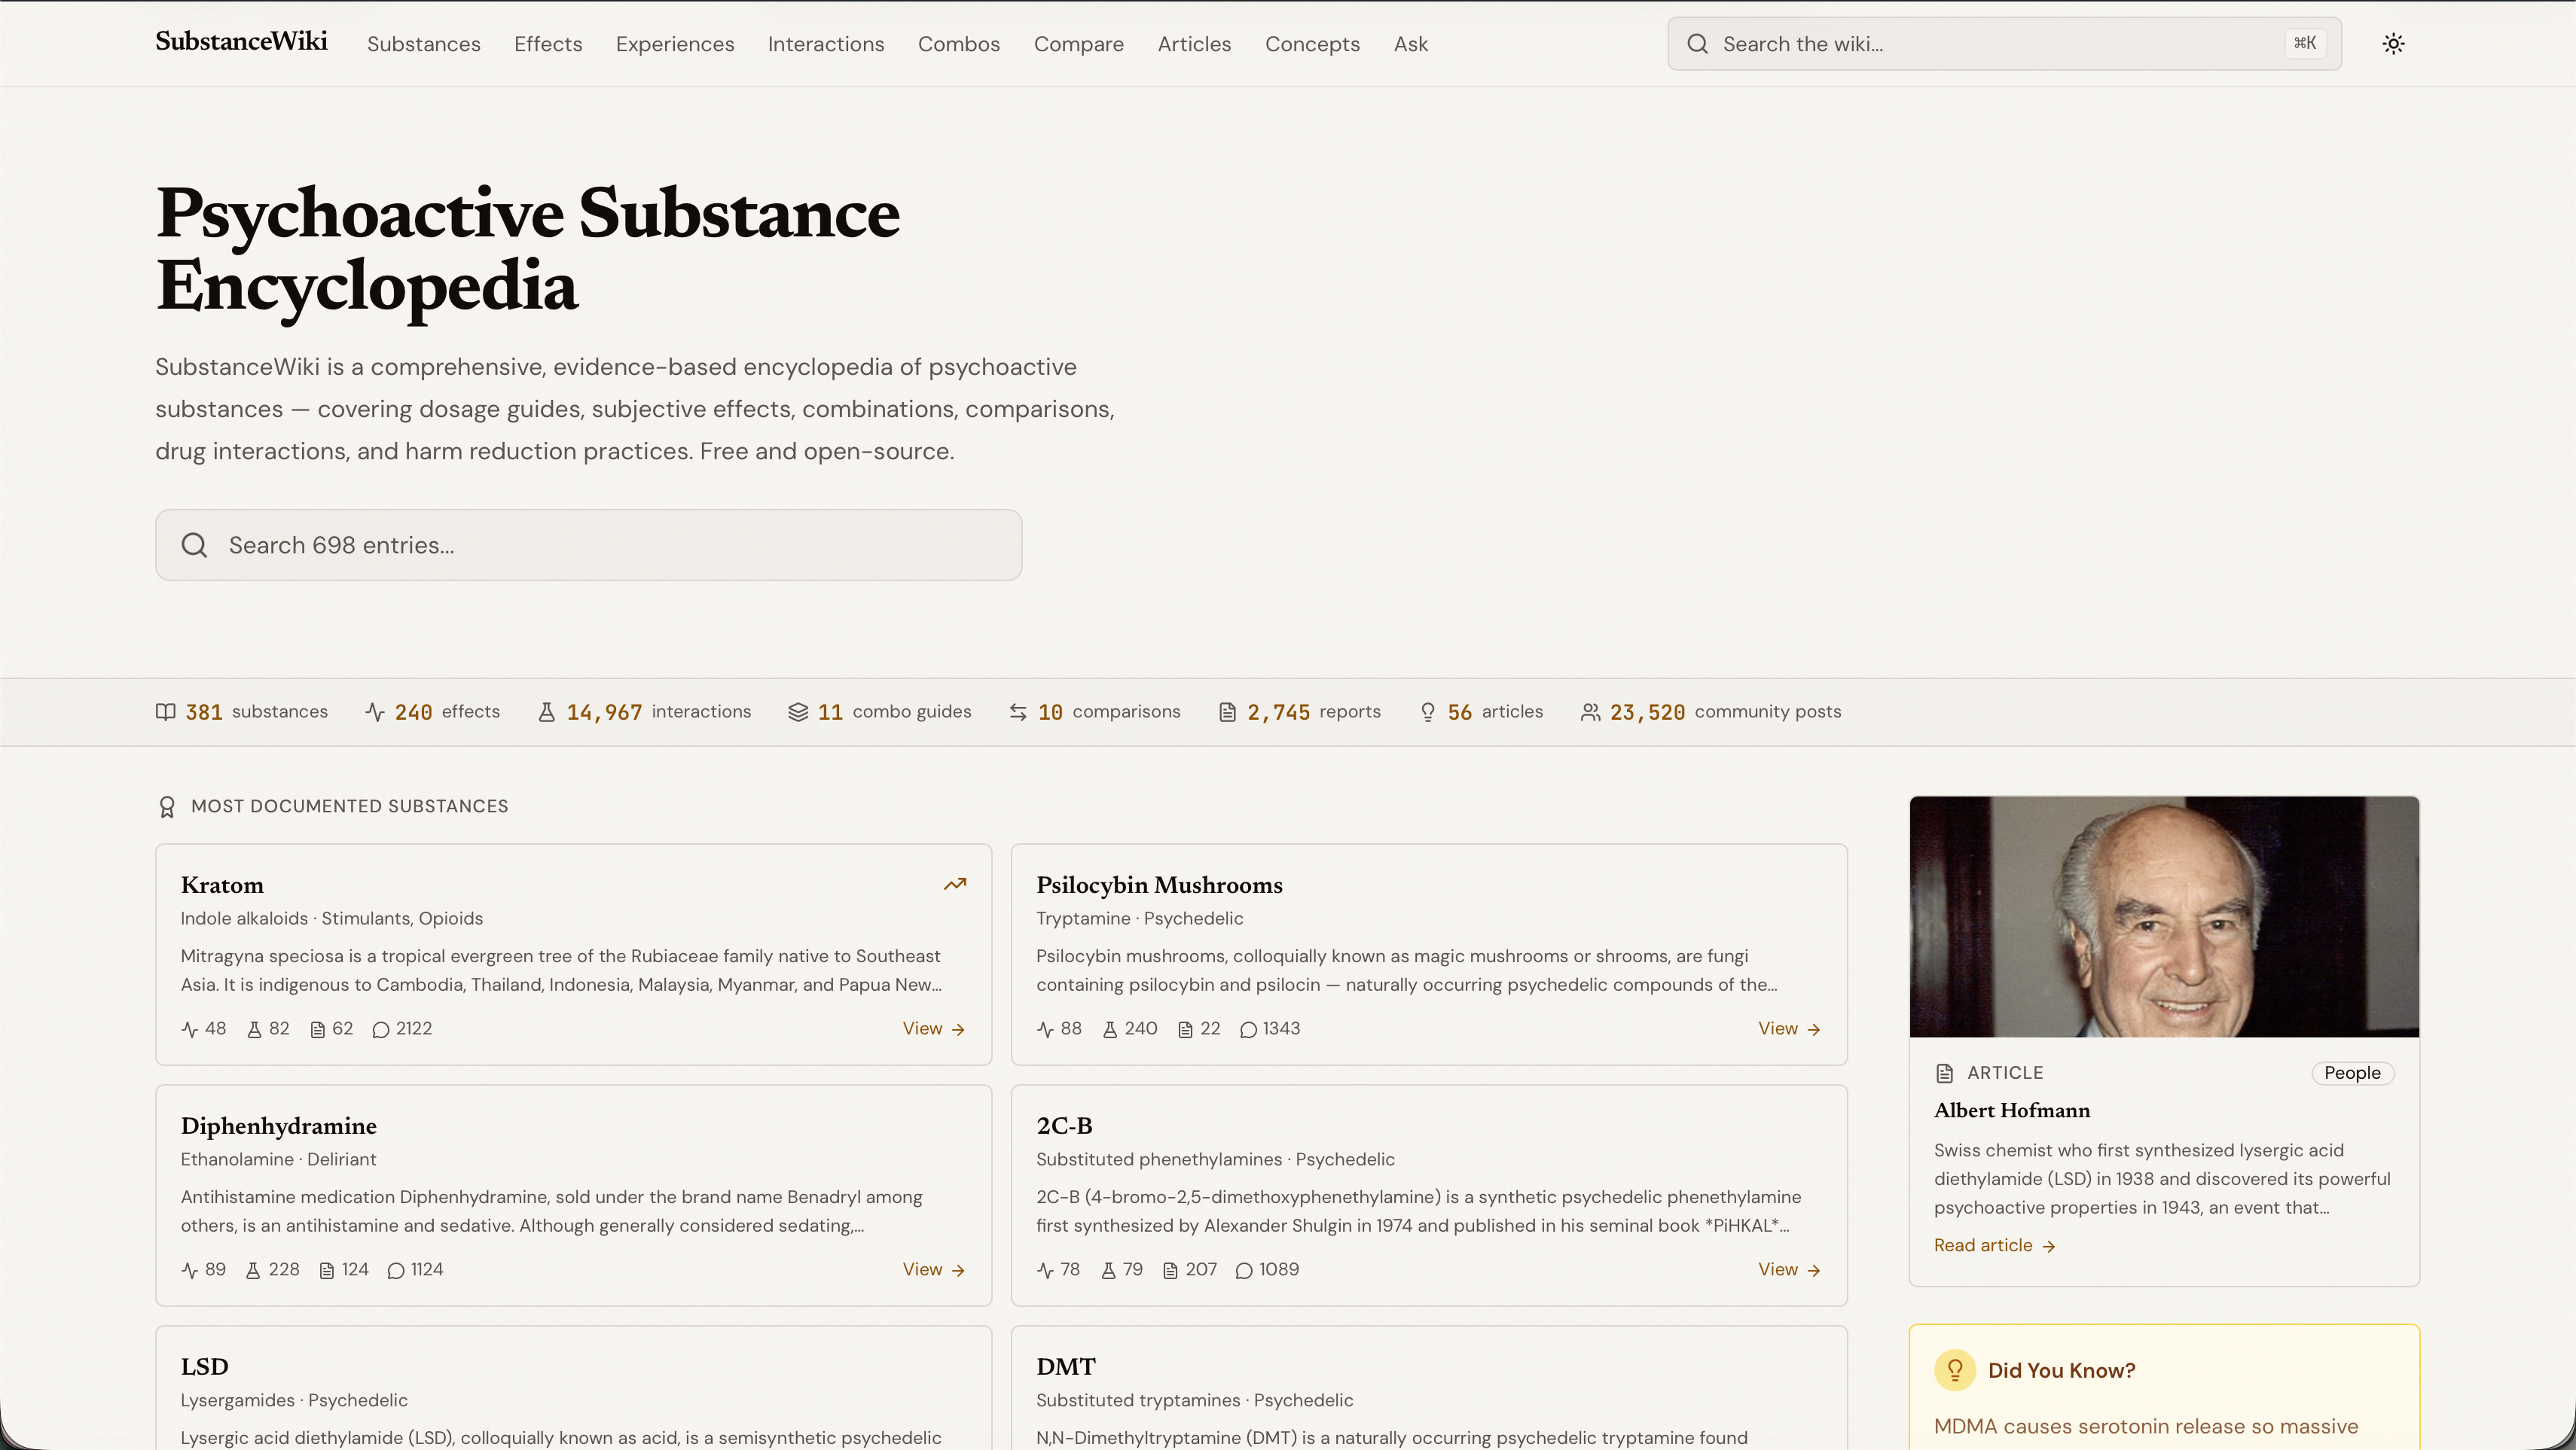Click the swap arrows icon beside 10 comparisons
The width and height of the screenshot is (2576, 1450).
[x=1018, y=711]
